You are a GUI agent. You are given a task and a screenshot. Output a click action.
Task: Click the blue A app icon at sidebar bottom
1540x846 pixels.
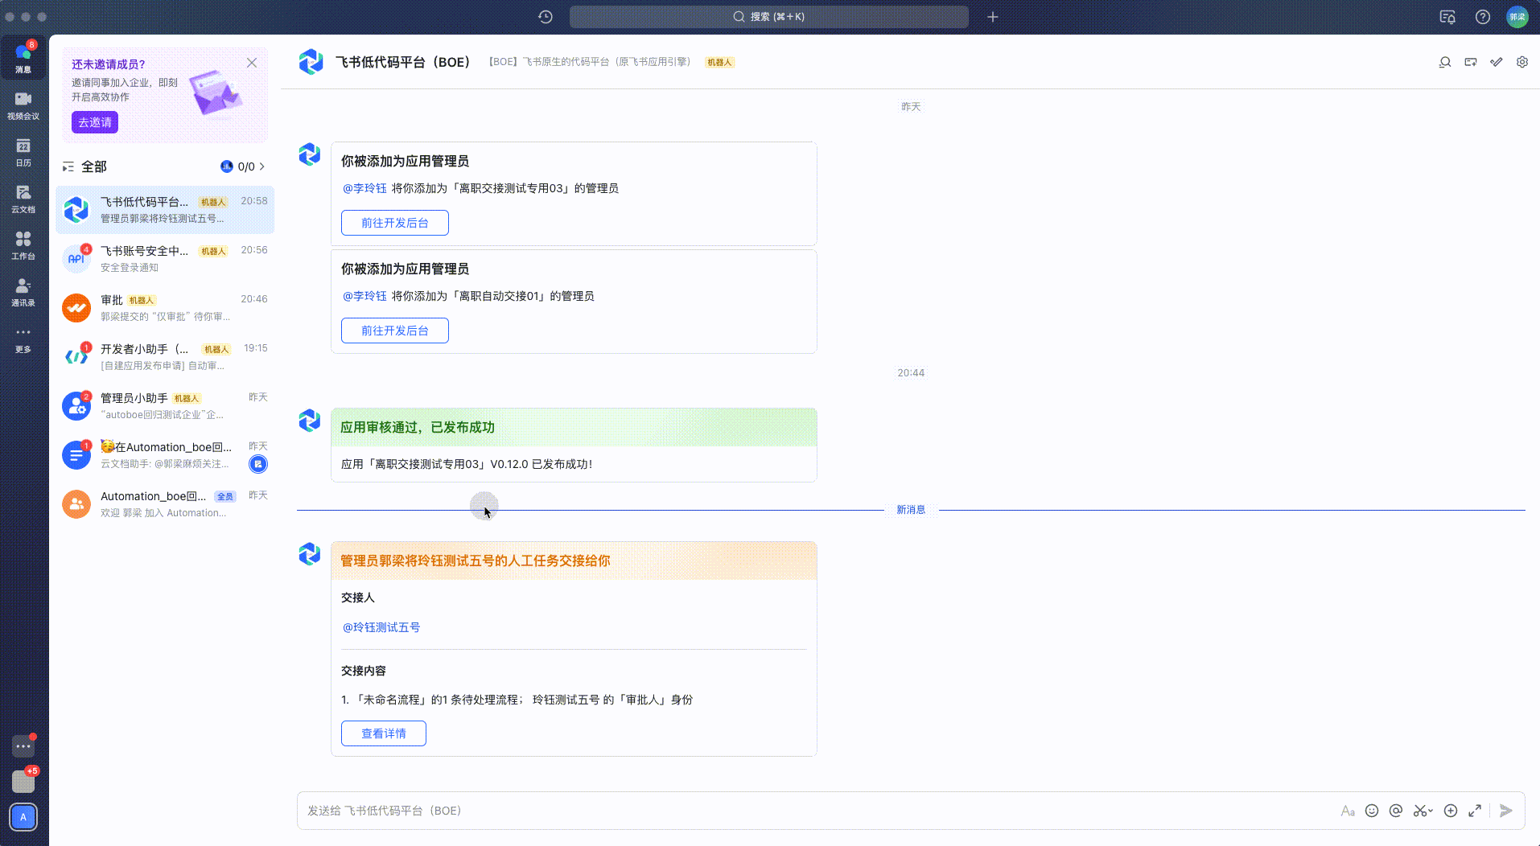coord(23,817)
